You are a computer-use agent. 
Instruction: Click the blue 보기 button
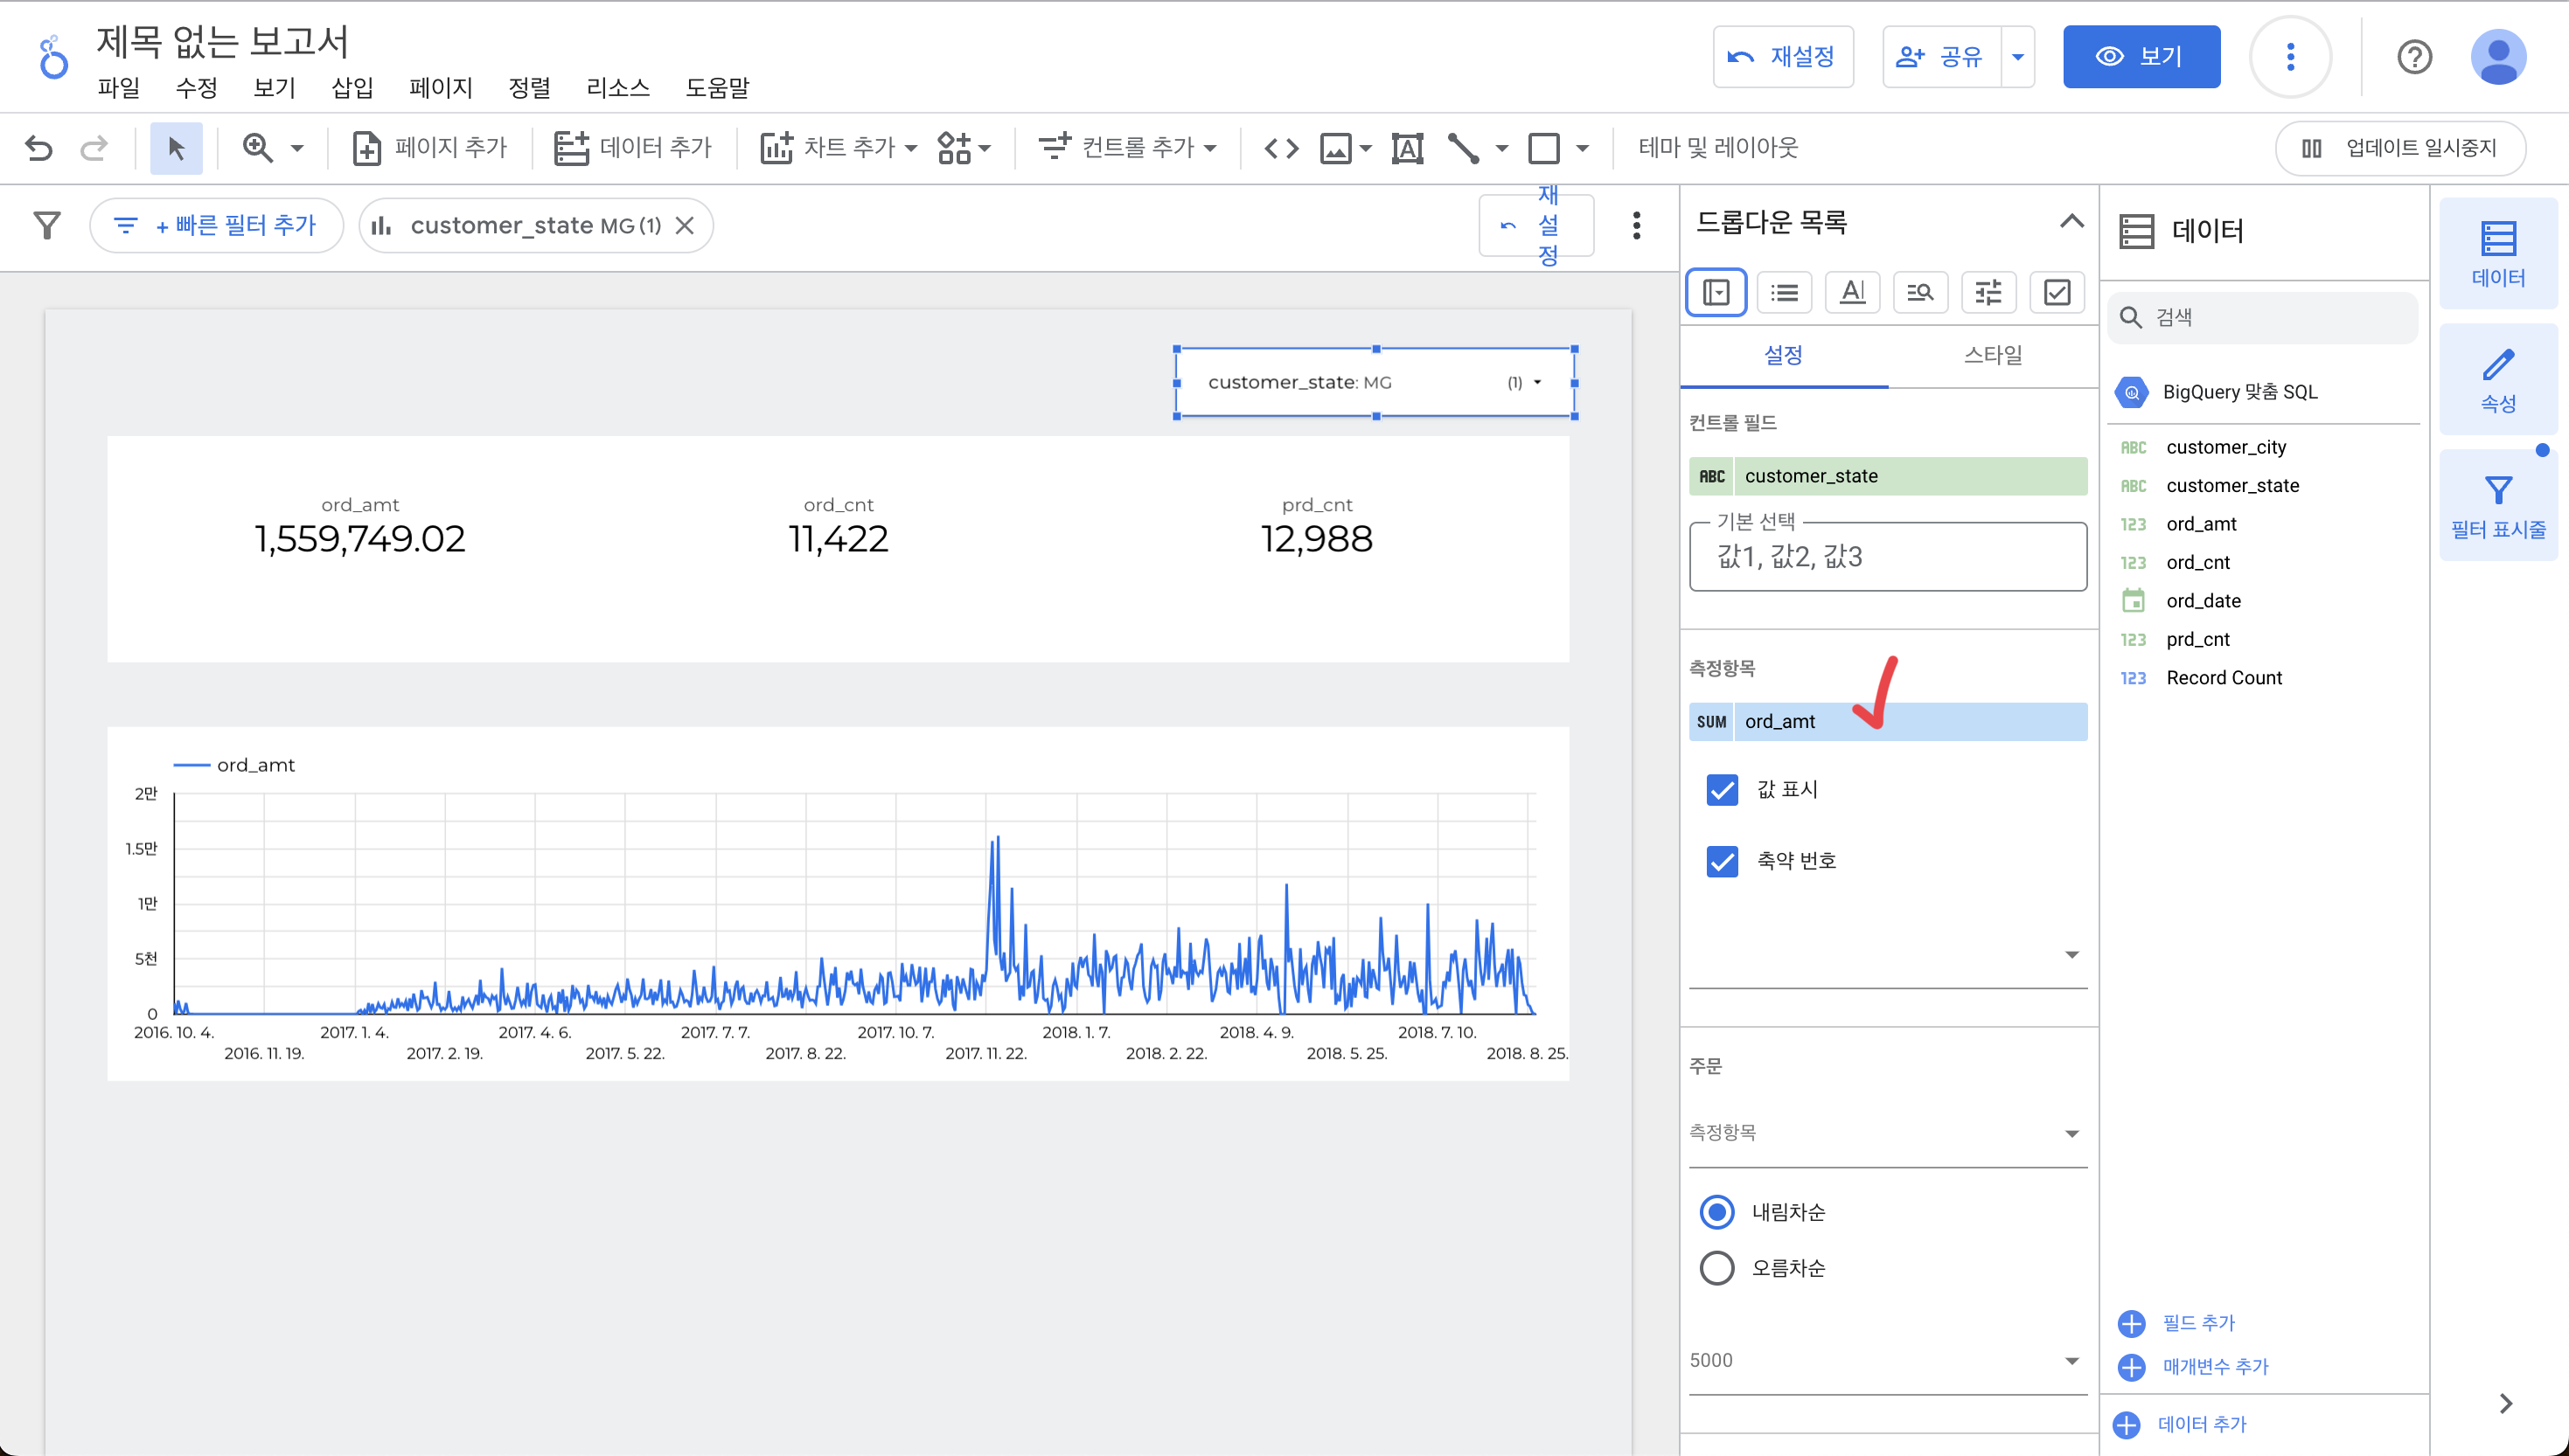click(2141, 57)
